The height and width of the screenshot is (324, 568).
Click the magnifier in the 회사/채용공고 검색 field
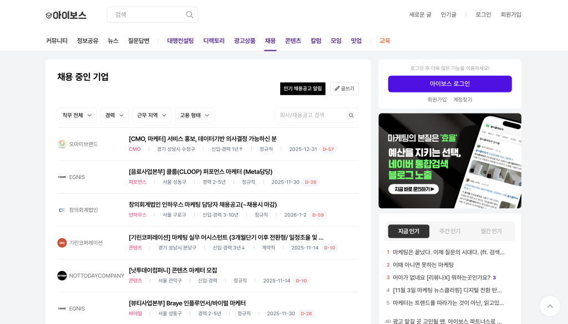pyautogui.click(x=351, y=115)
